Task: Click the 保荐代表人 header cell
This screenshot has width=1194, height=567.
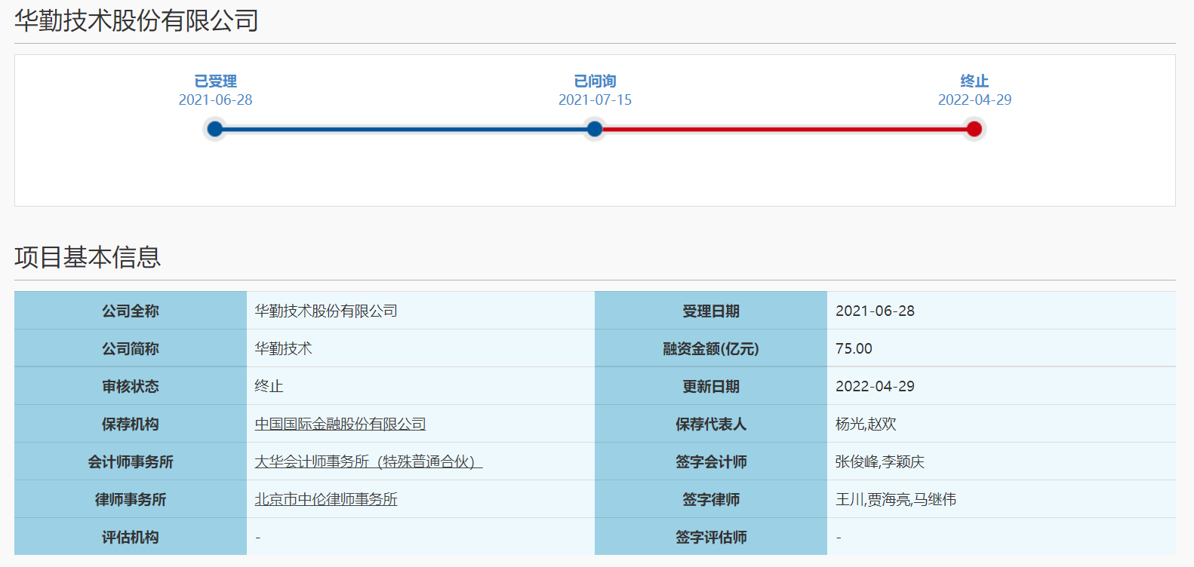Action: [711, 424]
